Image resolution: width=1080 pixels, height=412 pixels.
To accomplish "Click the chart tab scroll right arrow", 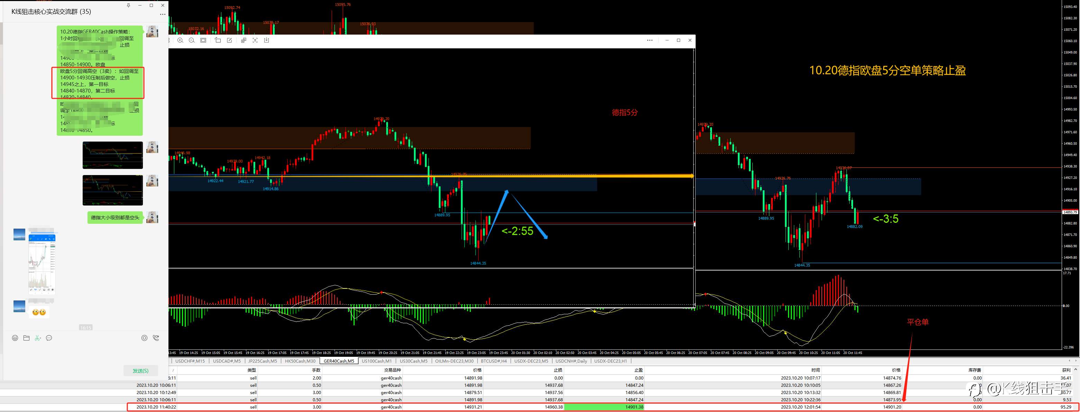I will 1076,361.
